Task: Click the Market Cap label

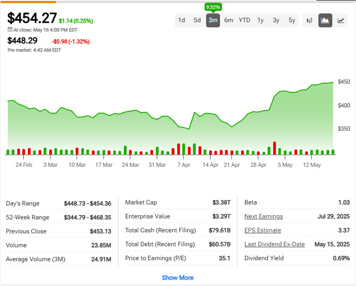Action: 141,202
